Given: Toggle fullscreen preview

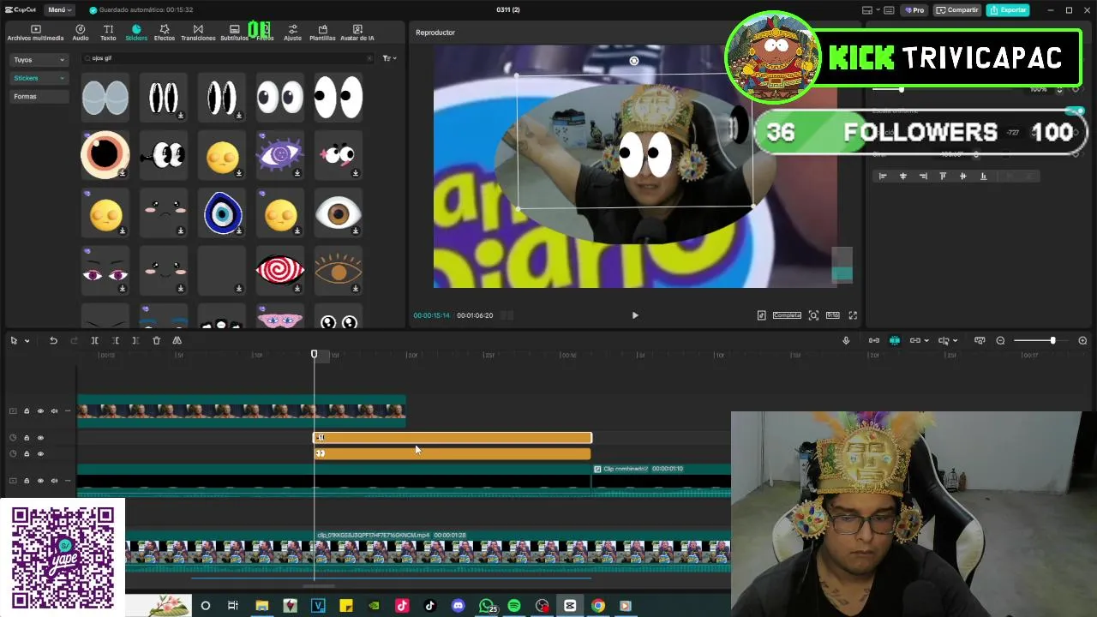Looking at the screenshot, I should pyautogui.click(x=853, y=315).
